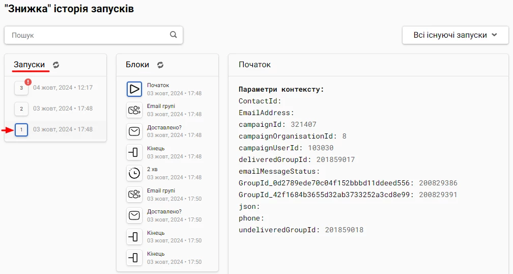513x274 pixels.
Task: Click the deliveredGroupId value 201859017
Action: point(335,159)
